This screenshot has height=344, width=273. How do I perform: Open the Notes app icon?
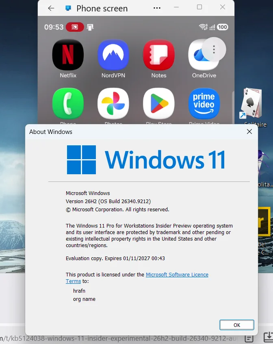tap(159, 55)
